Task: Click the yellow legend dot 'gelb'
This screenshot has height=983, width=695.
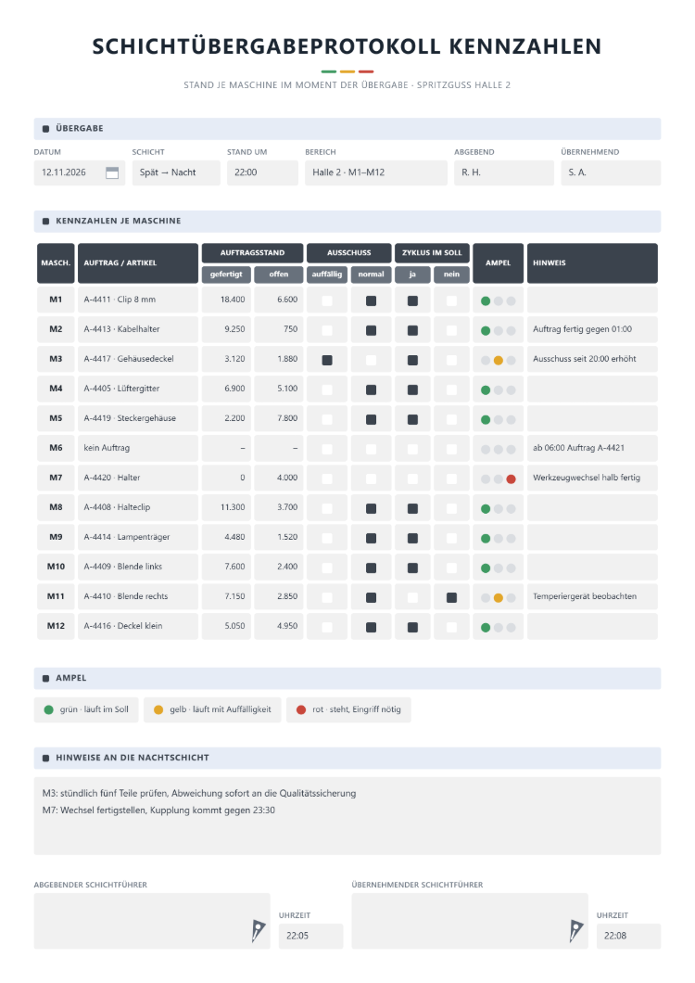Action: [x=158, y=709]
